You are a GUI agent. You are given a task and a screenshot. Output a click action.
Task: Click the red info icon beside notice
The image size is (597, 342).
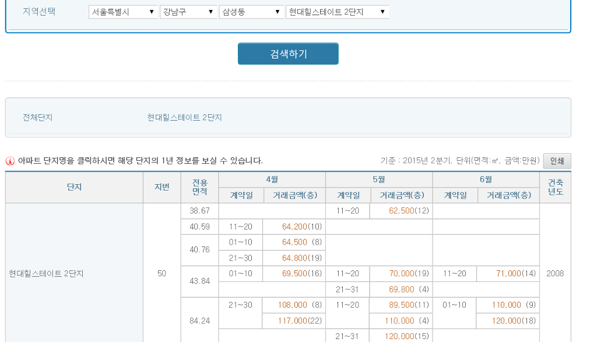pyautogui.click(x=10, y=161)
